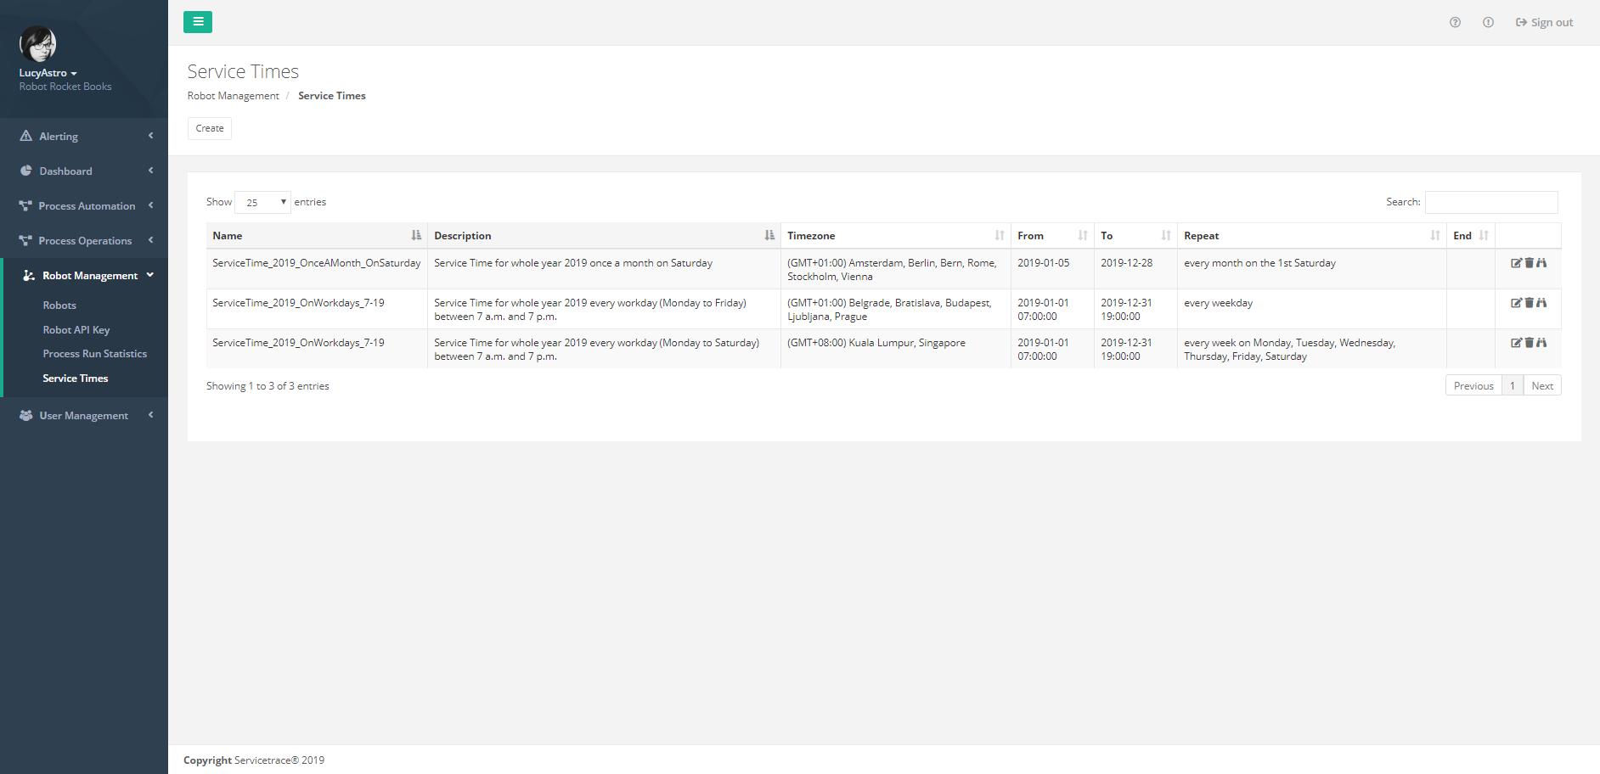Click the Process Operations sidebar icon
1600x774 pixels.
click(25, 240)
